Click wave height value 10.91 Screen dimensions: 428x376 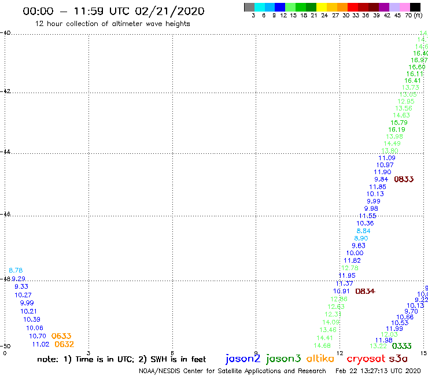click(x=341, y=291)
